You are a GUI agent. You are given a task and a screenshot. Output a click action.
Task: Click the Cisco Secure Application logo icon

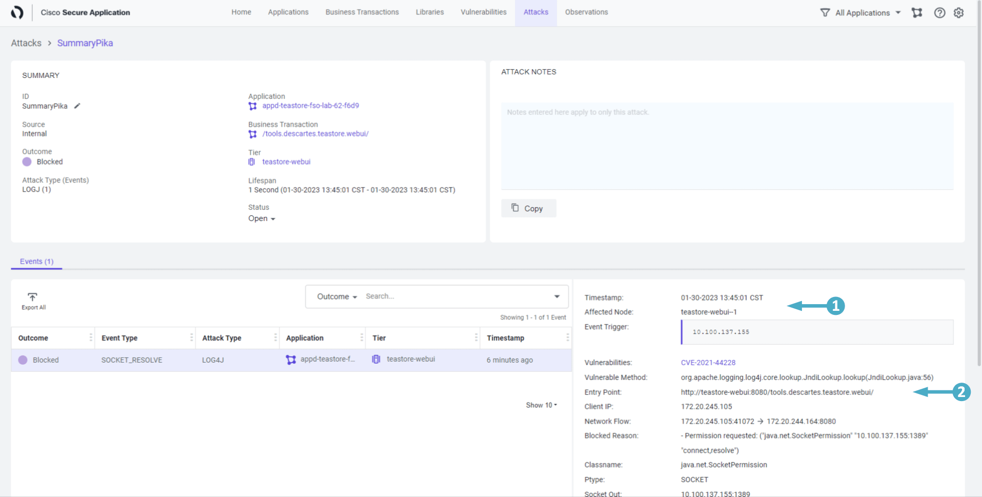pos(17,12)
